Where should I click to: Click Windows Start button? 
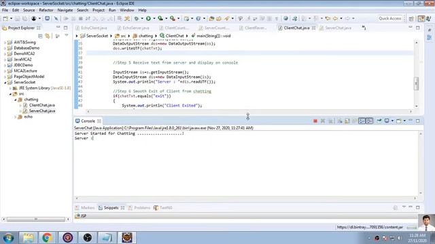point(9,238)
